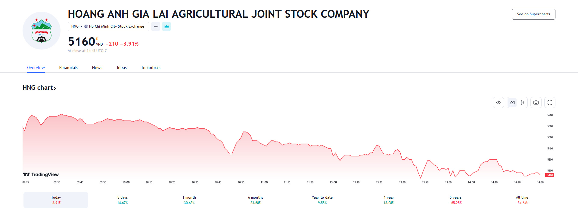
Task: Click the TradingView logo on chart
Action: [41, 174]
